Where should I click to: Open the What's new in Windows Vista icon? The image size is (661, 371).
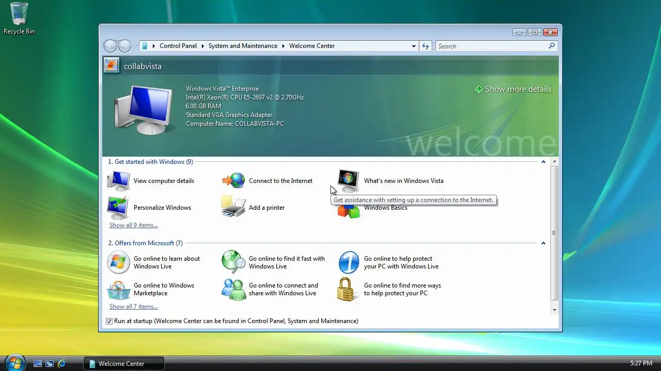[349, 180]
